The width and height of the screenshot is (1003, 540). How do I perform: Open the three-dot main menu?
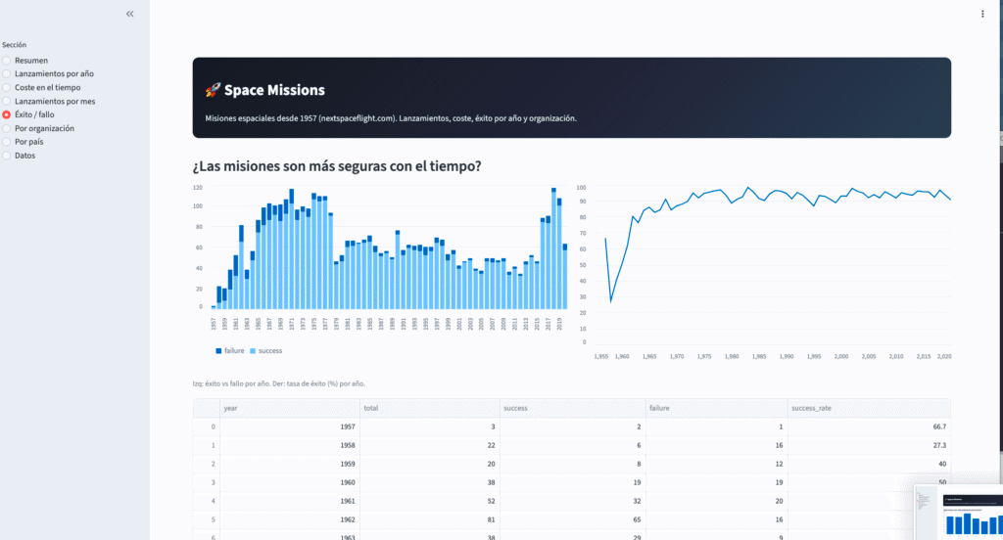tap(982, 14)
